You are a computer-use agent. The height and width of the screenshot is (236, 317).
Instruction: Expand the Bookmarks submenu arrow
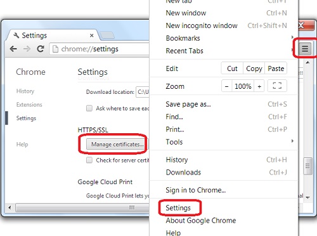point(292,37)
